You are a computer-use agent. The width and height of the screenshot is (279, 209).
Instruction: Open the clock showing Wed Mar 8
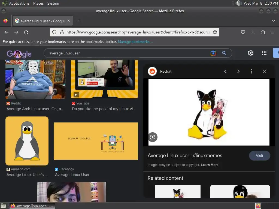coord(261,3)
